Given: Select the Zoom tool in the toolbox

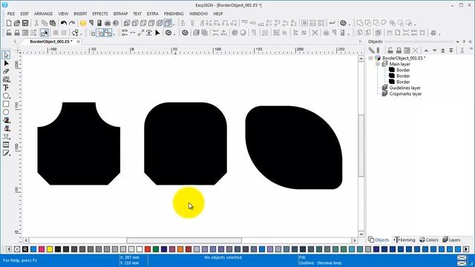Looking at the screenshot, I should [6, 79].
